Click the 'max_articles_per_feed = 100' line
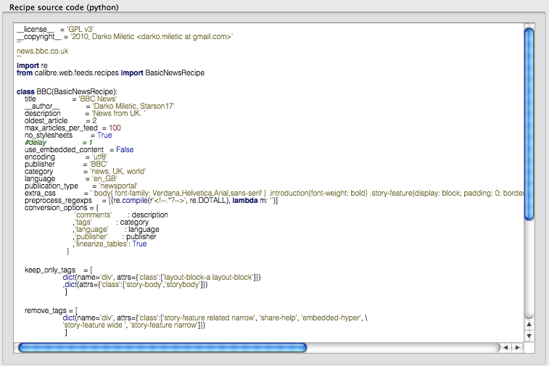Image resolution: width=549 pixels, height=366 pixels. point(73,128)
